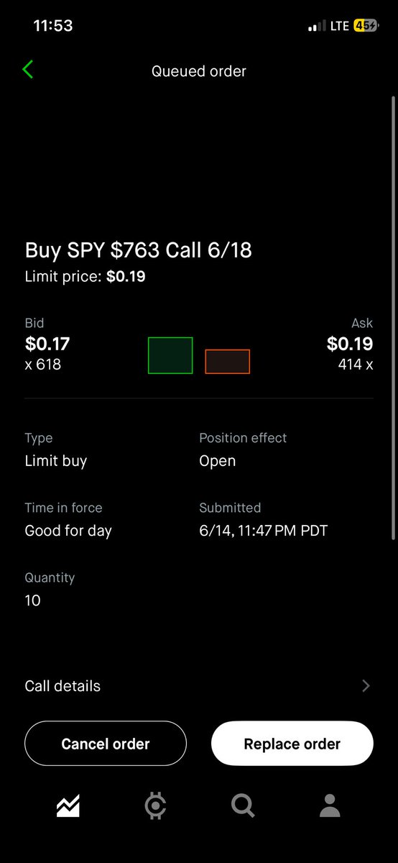Tap the Bid price $0.17

click(47, 344)
